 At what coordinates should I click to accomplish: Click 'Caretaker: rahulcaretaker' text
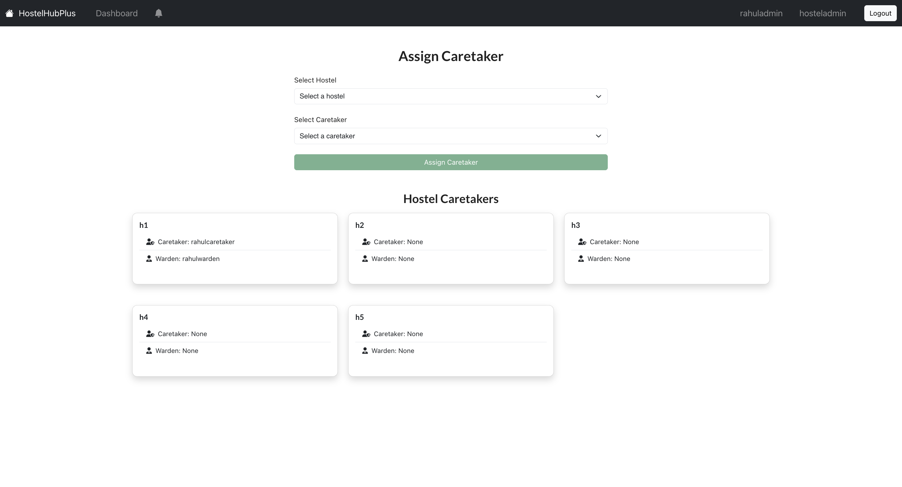[x=196, y=242]
